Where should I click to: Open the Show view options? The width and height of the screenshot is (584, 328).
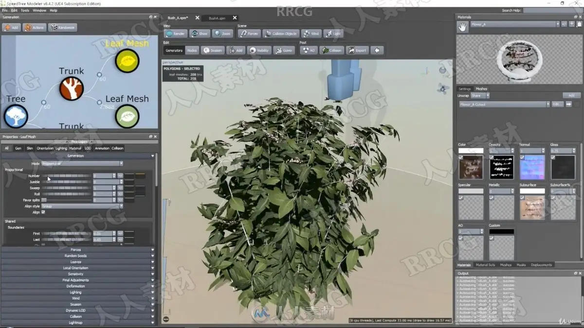(200, 34)
